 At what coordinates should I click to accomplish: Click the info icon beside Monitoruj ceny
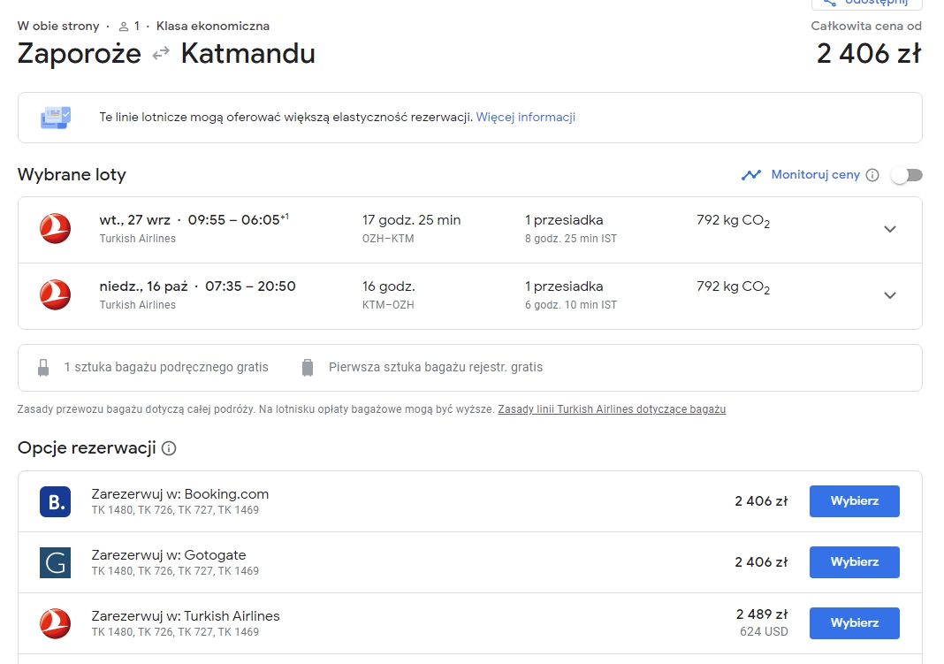pos(872,175)
